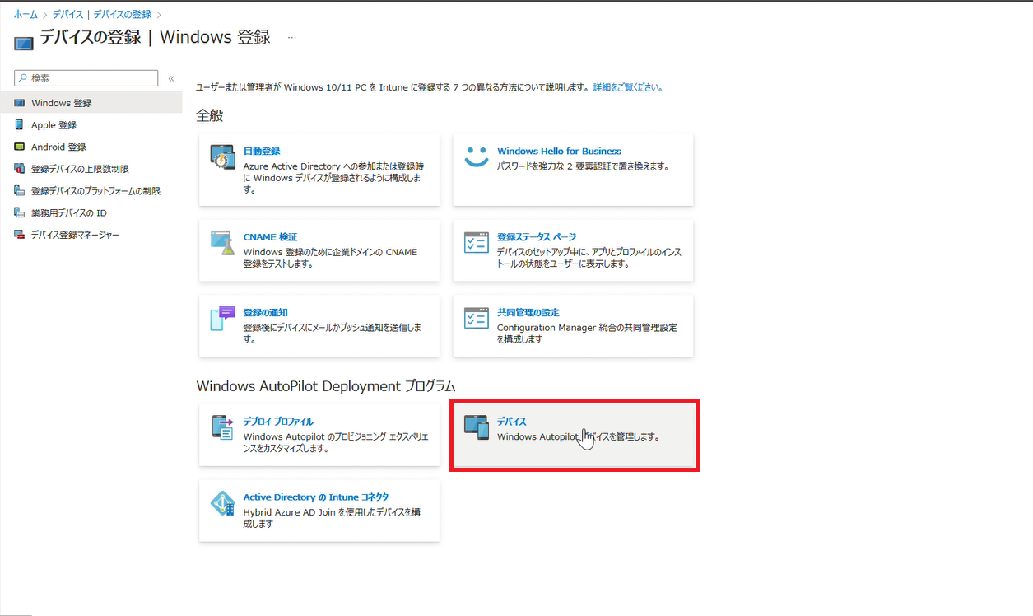Select Android 登録 in the left menu

[x=58, y=147]
